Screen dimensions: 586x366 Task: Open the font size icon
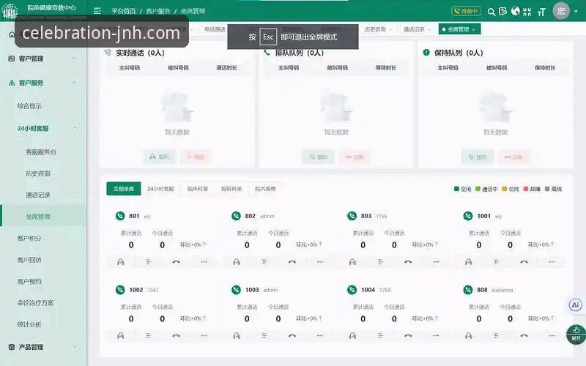coord(541,12)
